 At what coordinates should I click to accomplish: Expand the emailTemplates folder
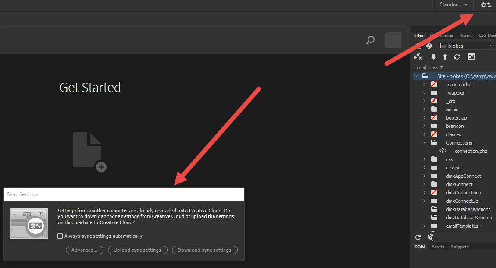(425, 226)
